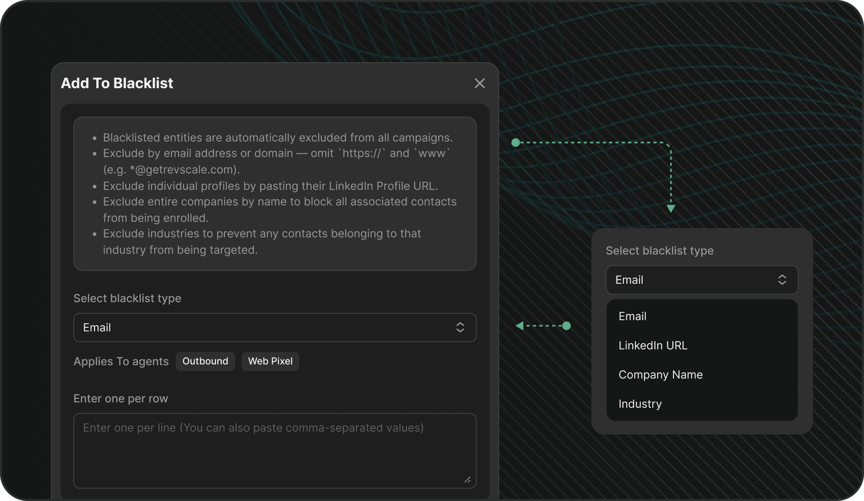Click the side panel dropdown chevron icon
This screenshot has width=864, height=501.
pyautogui.click(x=782, y=280)
